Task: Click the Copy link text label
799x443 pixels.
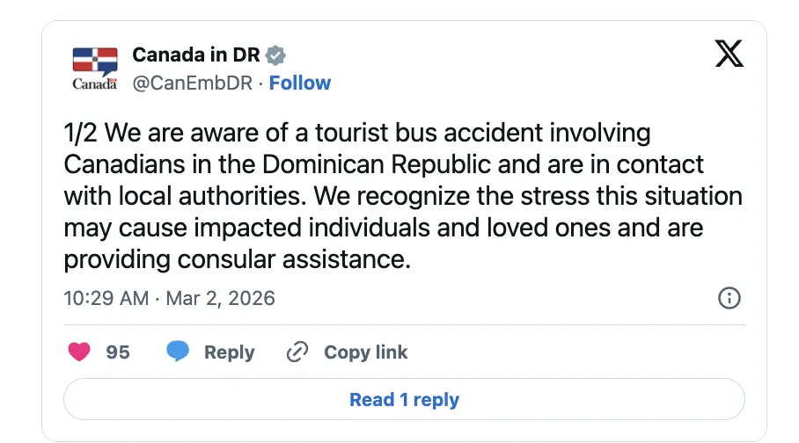Action: (365, 352)
